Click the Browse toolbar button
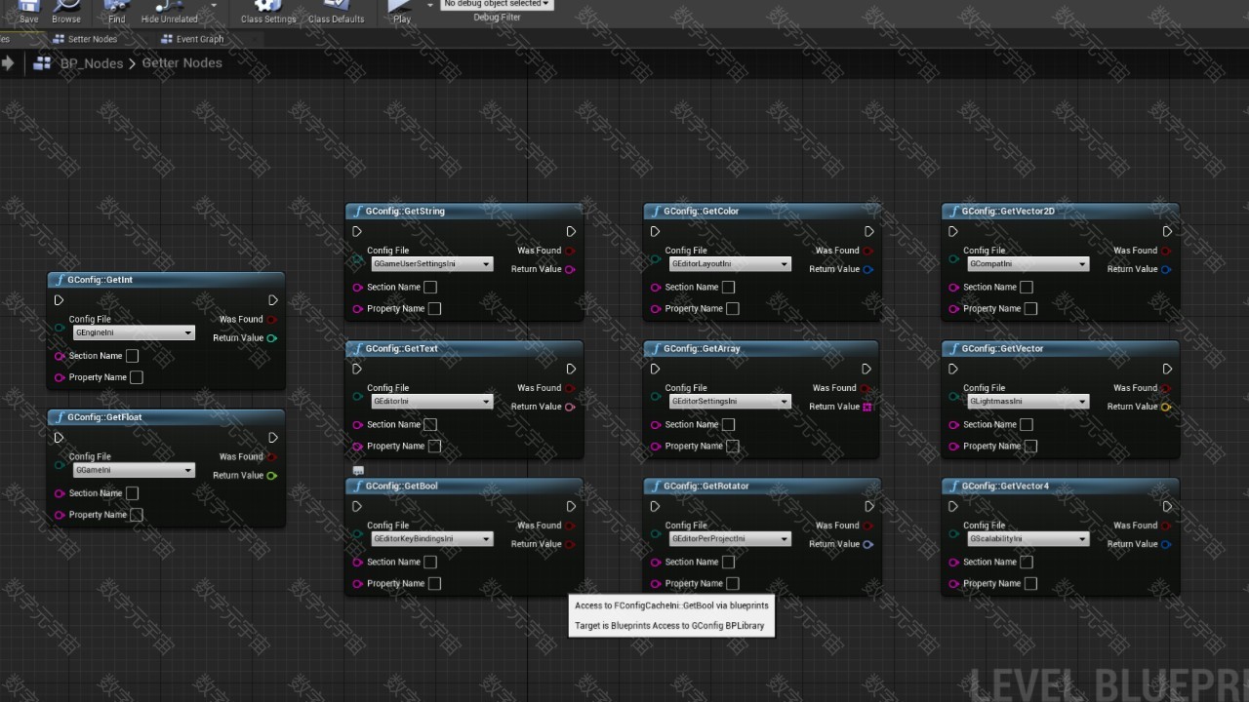1249x702 pixels. click(x=66, y=13)
